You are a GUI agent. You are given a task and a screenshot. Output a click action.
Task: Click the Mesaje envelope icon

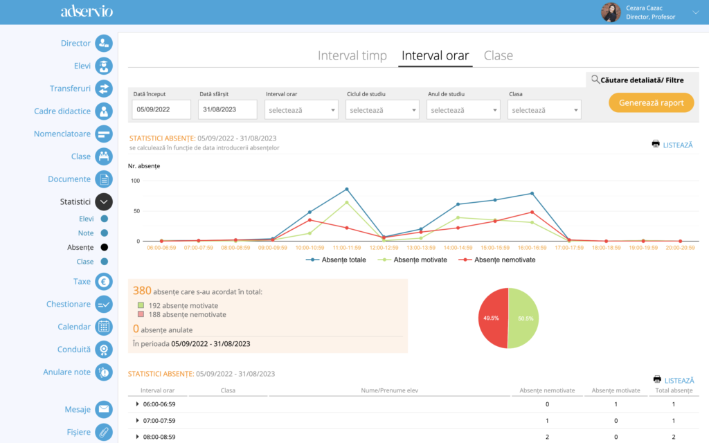tap(104, 409)
